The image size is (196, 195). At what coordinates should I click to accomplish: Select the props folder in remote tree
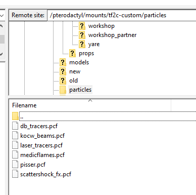pos(86,53)
